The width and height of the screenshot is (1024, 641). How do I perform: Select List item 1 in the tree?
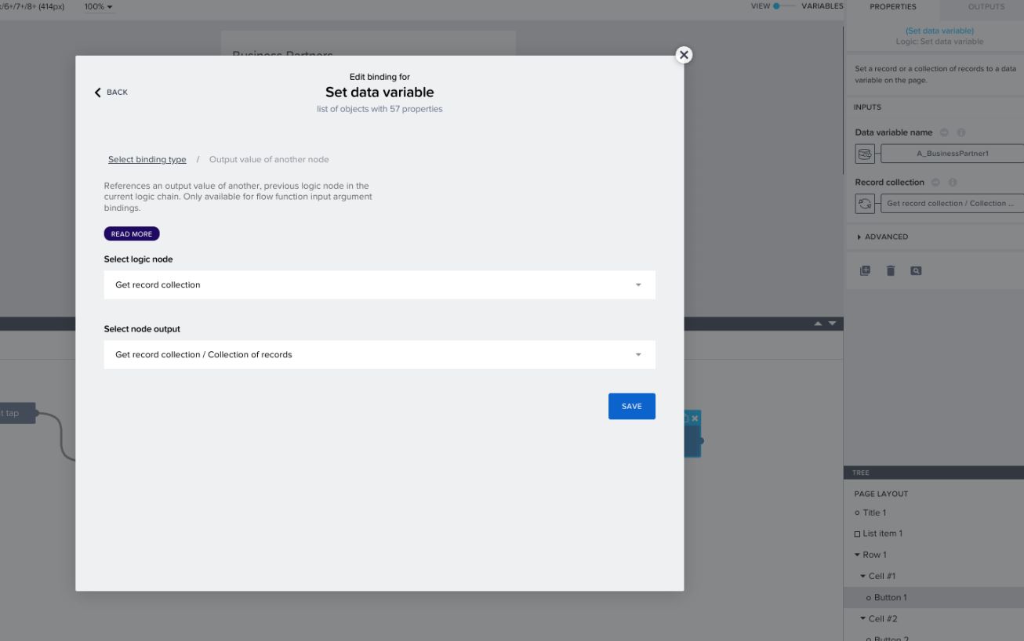882,534
